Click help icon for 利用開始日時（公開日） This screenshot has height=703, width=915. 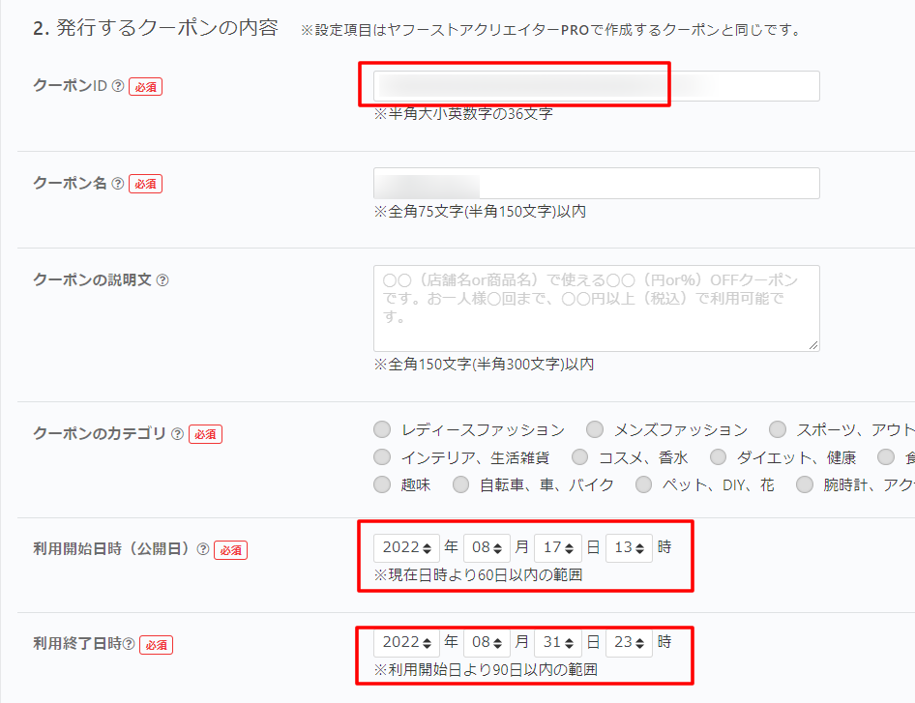pos(203,549)
